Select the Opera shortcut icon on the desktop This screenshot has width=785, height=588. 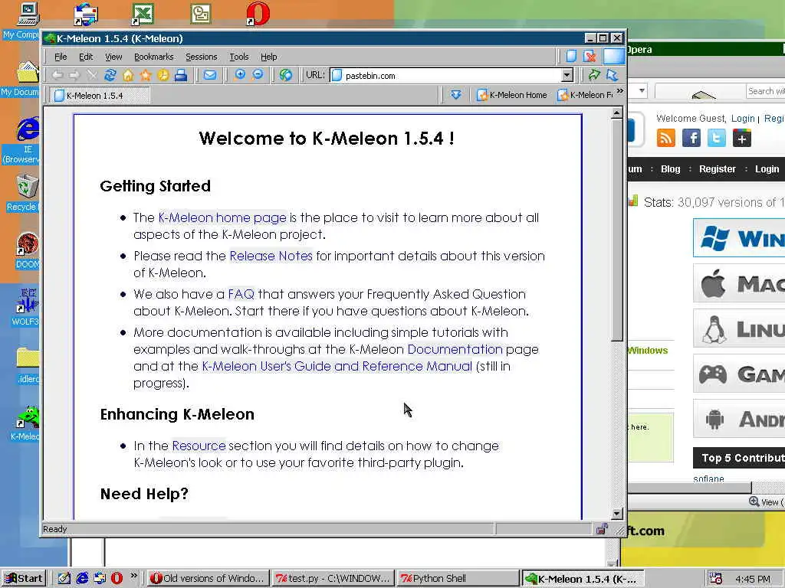(258, 14)
